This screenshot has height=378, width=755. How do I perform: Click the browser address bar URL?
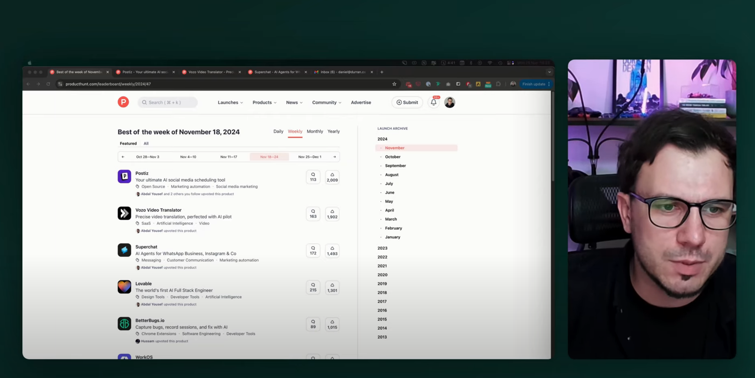pos(108,84)
